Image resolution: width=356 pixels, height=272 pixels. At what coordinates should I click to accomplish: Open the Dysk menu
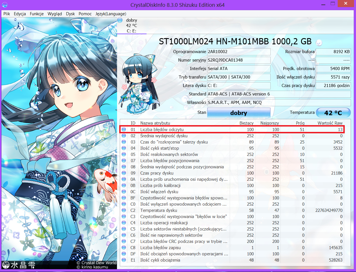[70, 14]
